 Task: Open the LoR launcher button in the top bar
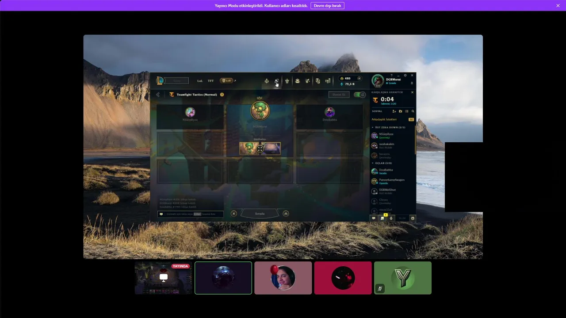(x=226, y=81)
